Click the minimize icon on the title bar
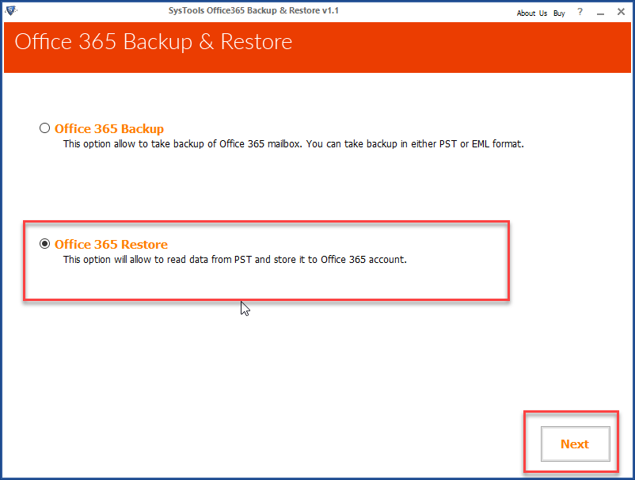The width and height of the screenshot is (635, 480). [599, 13]
